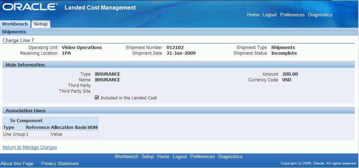
Task: Click the USD currency code value
Action: click(x=287, y=80)
